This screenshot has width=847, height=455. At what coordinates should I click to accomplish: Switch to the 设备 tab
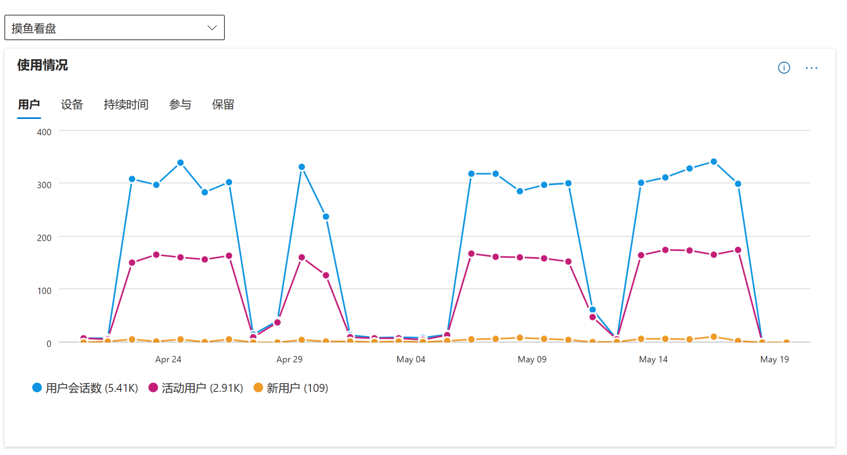tap(72, 105)
